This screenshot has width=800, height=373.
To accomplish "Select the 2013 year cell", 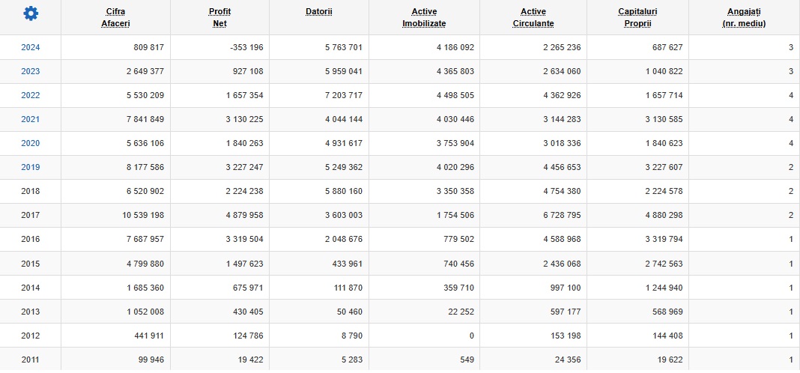I will click(30, 312).
